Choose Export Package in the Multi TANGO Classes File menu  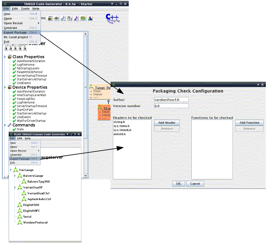(25, 159)
